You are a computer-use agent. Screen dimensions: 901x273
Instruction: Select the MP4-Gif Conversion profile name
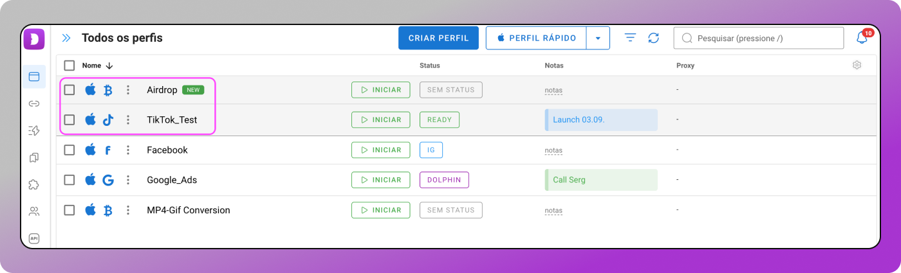[189, 210]
